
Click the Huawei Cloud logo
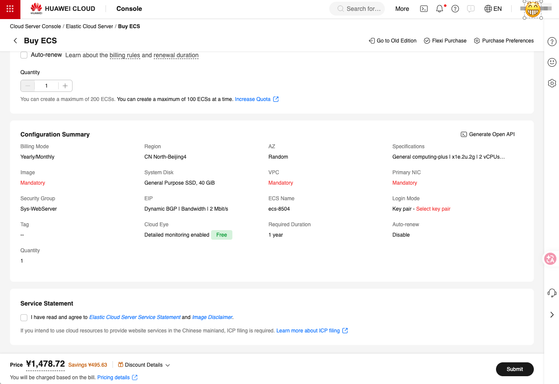tap(63, 9)
